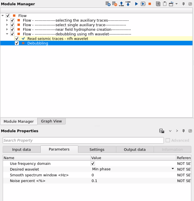Click the Search Property input field
This screenshot has height=201, width=194.
pos(83,140)
